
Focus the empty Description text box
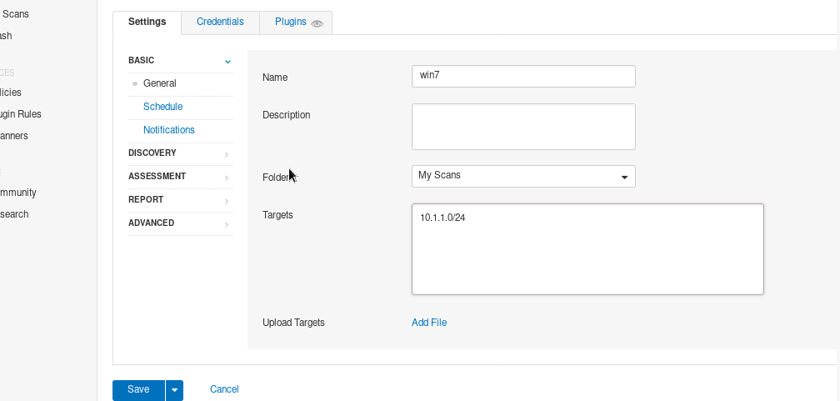523,127
